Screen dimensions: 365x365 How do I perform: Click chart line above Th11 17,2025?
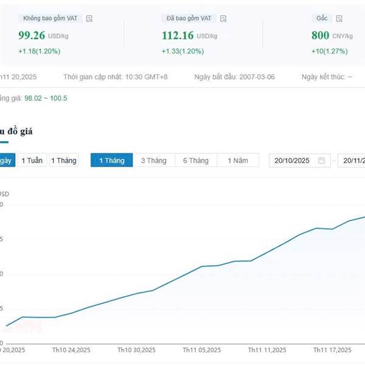(x=332, y=229)
